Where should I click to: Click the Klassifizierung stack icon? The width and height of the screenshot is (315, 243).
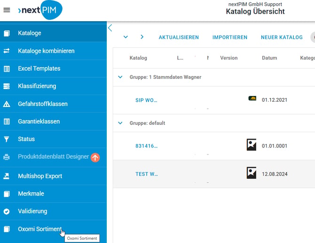pos(7,86)
